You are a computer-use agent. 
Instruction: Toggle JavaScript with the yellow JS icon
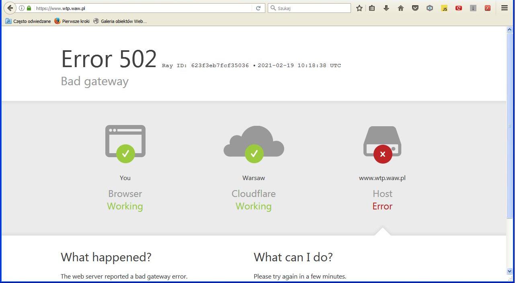point(444,8)
